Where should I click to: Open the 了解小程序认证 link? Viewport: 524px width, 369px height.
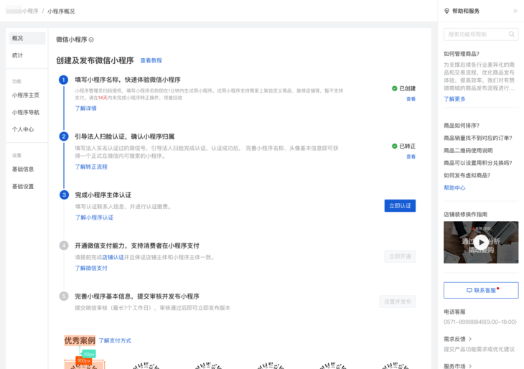(x=94, y=218)
